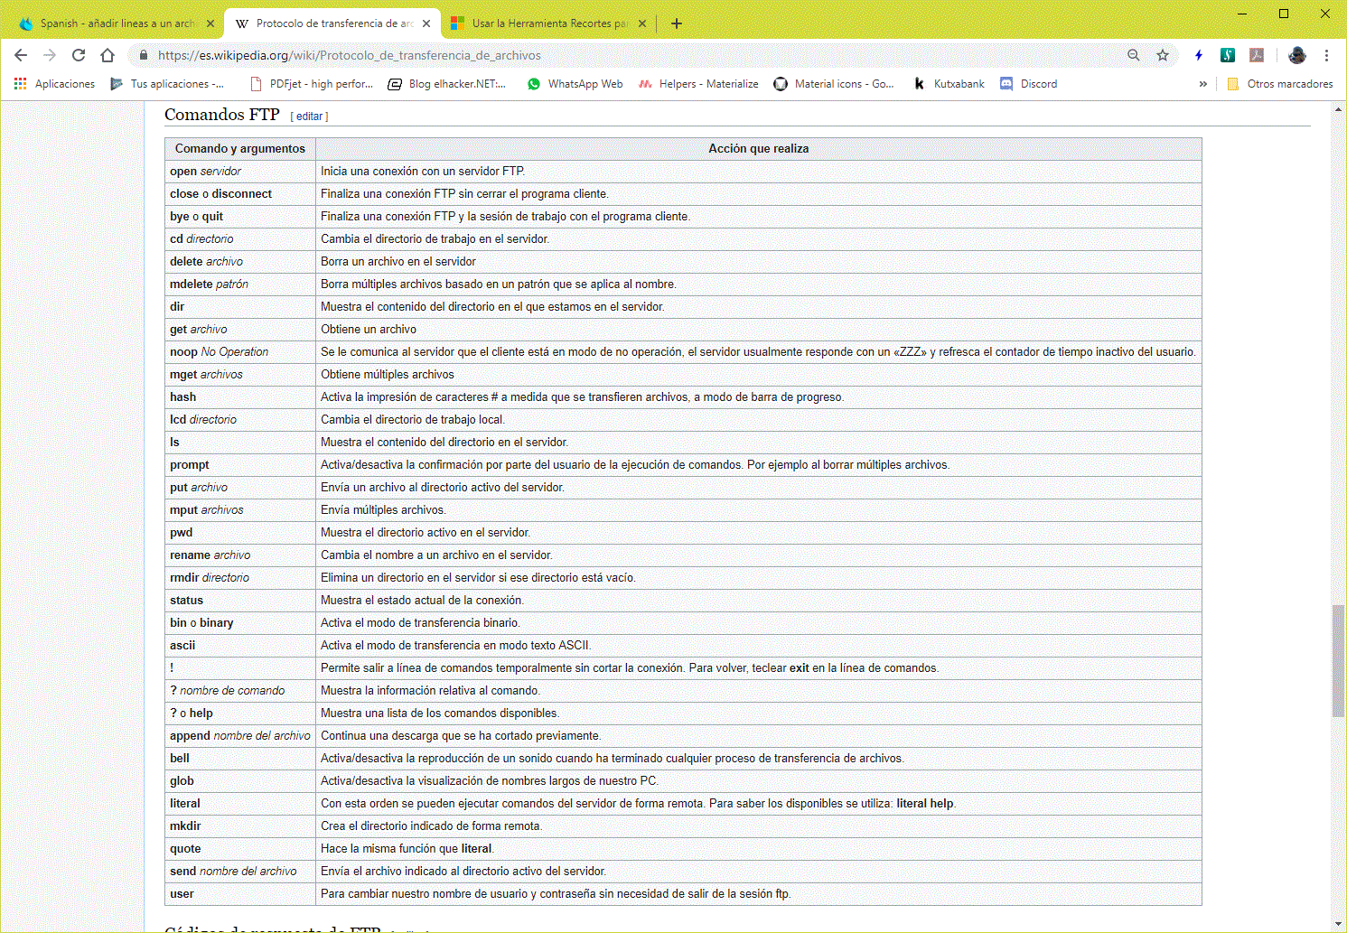This screenshot has height=933, width=1347.
Task: Open the Chrome three-dot menu
Action: (x=1326, y=55)
